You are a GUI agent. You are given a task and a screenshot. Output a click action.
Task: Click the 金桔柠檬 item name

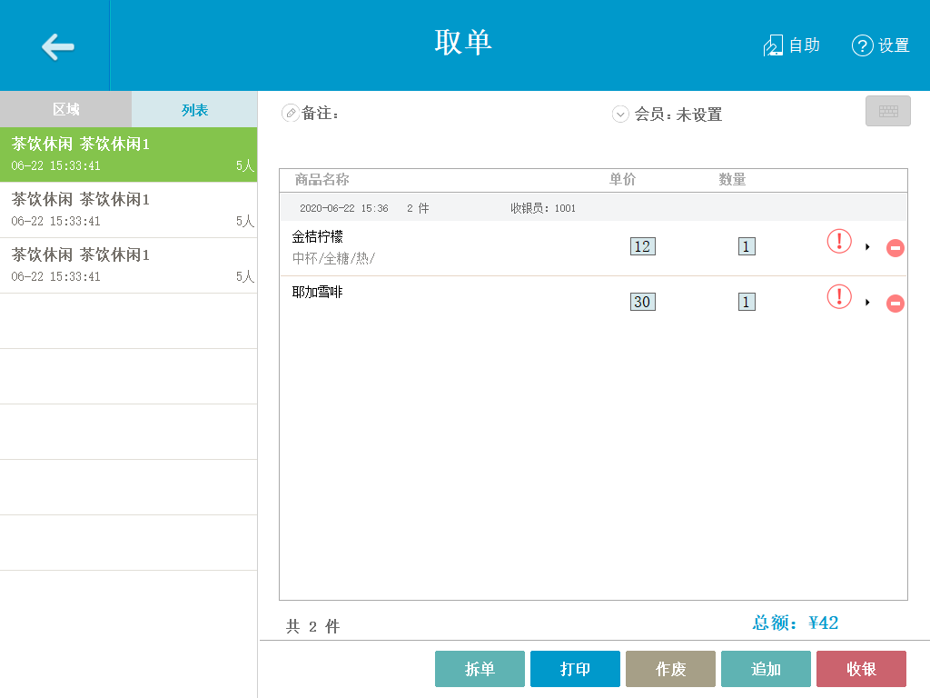point(317,237)
